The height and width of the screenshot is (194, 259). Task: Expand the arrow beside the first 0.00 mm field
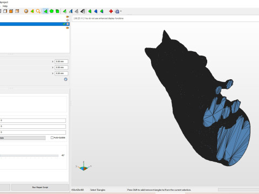point(53,61)
